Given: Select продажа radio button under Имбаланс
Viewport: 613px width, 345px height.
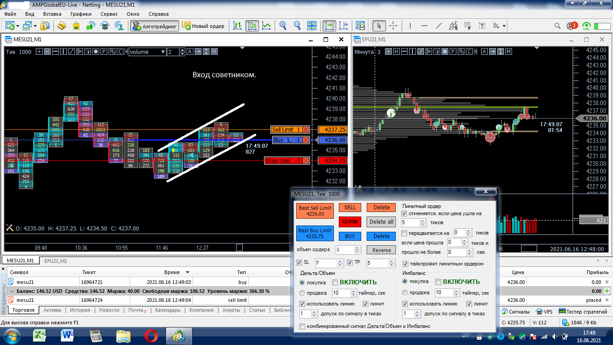Looking at the screenshot, I should click(x=405, y=292).
